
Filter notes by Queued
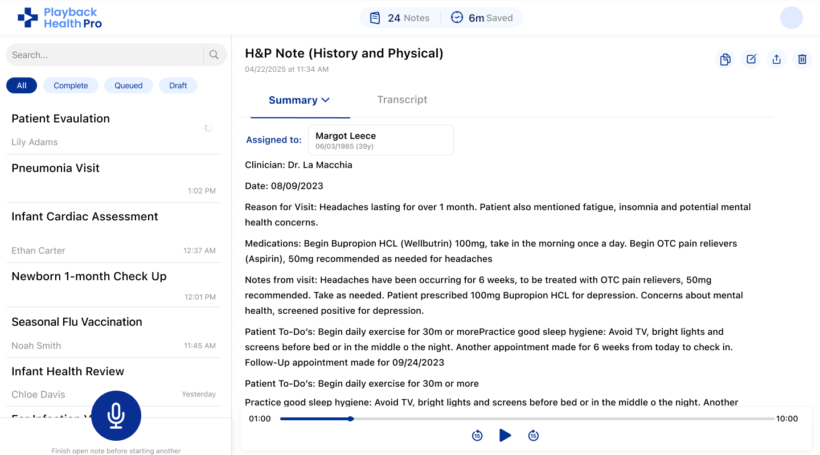(x=129, y=85)
